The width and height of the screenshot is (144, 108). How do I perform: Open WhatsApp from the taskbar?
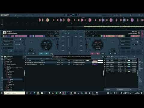tap(82, 93)
